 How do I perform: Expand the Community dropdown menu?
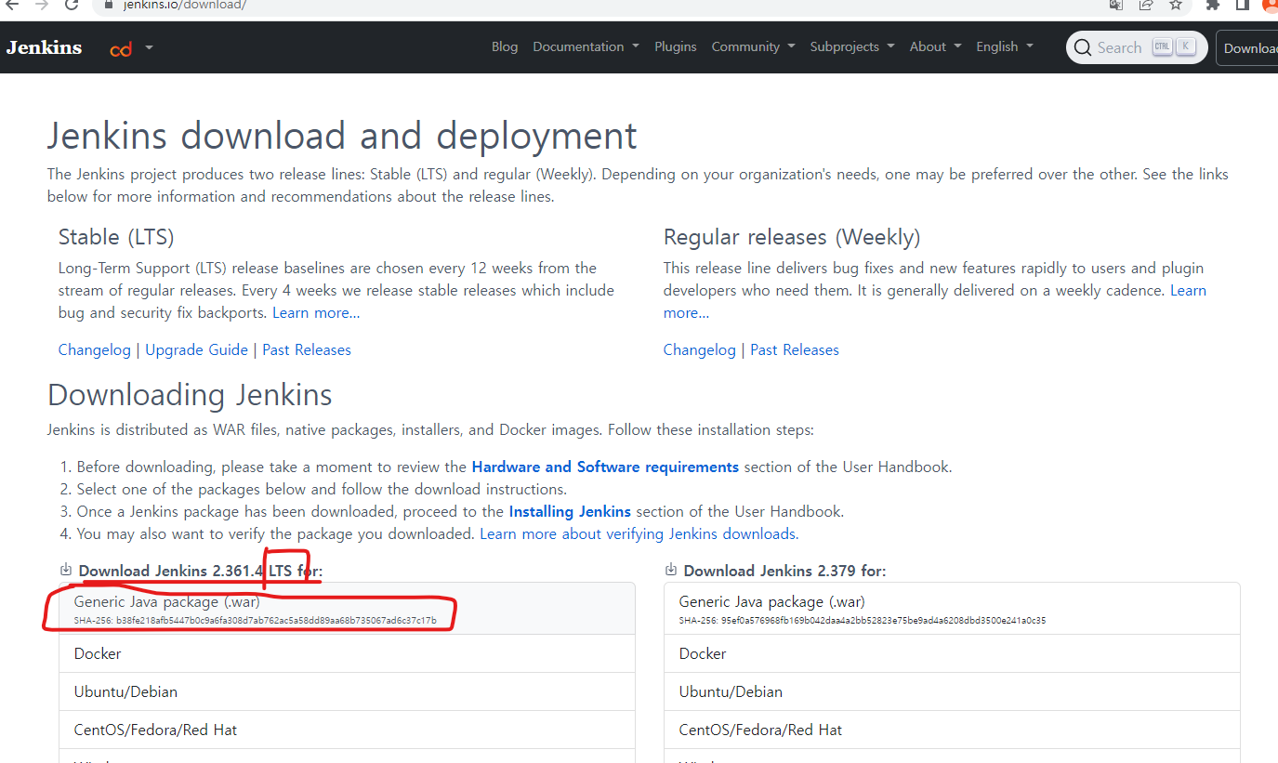pyautogui.click(x=753, y=46)
